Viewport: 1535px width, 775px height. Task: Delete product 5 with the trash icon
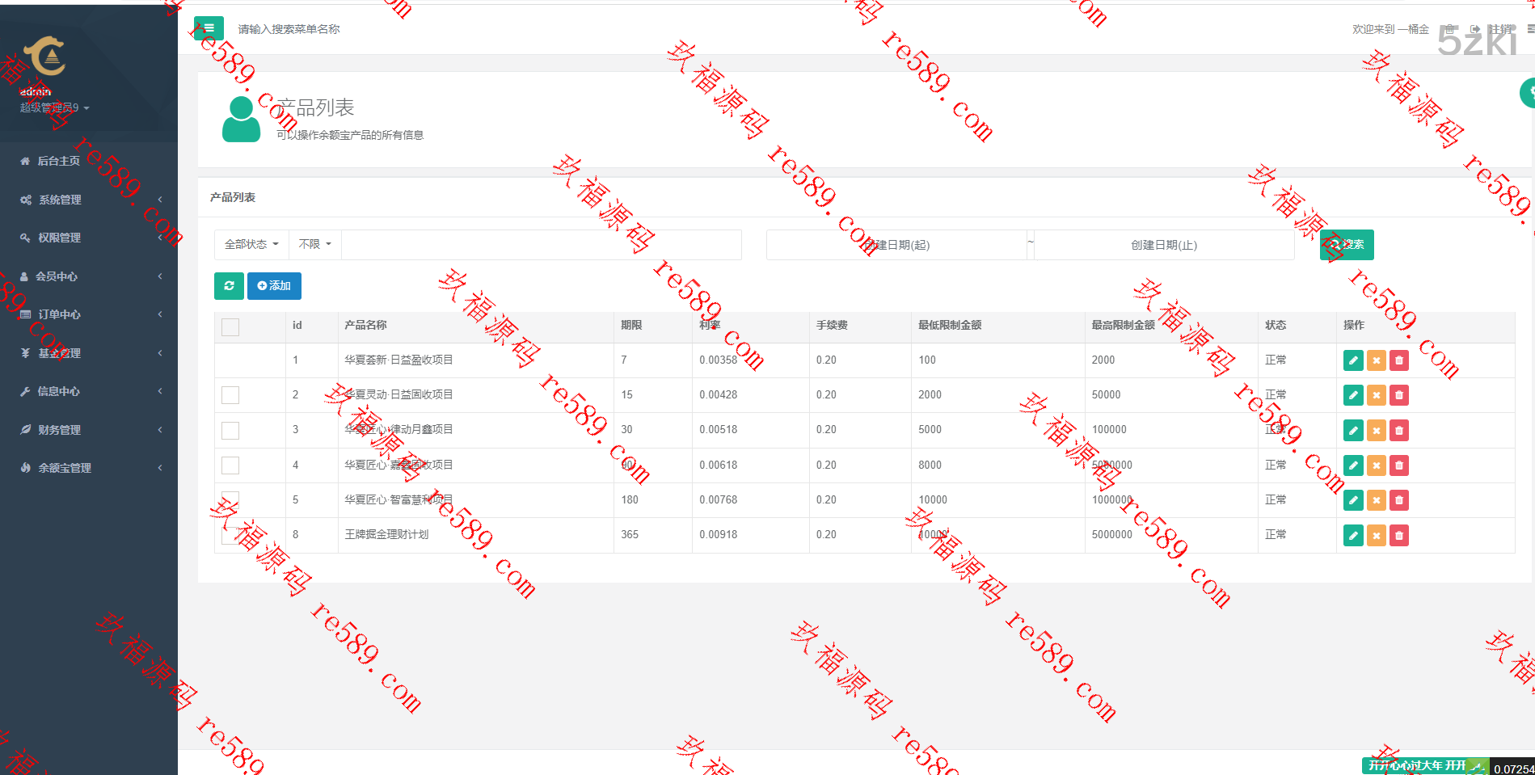coord(1398,500)
